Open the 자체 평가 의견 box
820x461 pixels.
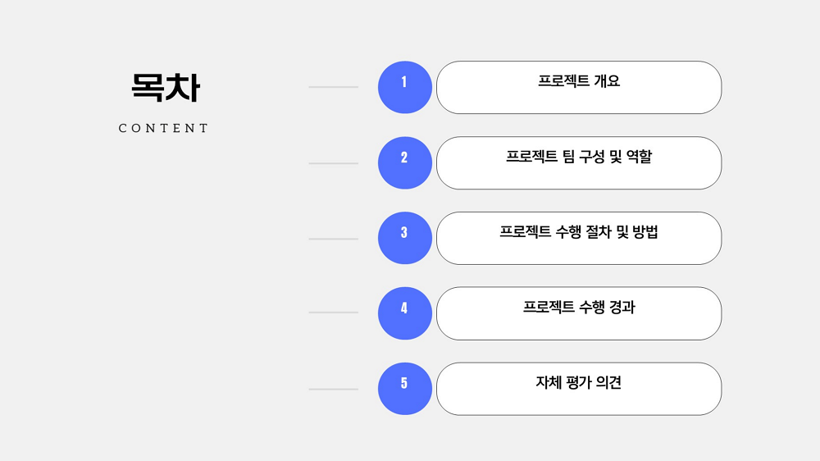tap(579, 389)
